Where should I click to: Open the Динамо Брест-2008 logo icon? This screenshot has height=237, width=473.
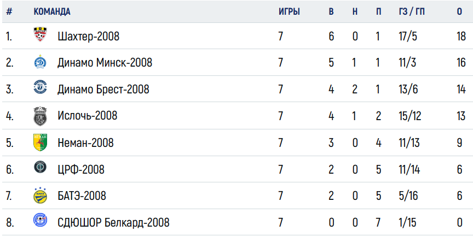click(40, 87)
